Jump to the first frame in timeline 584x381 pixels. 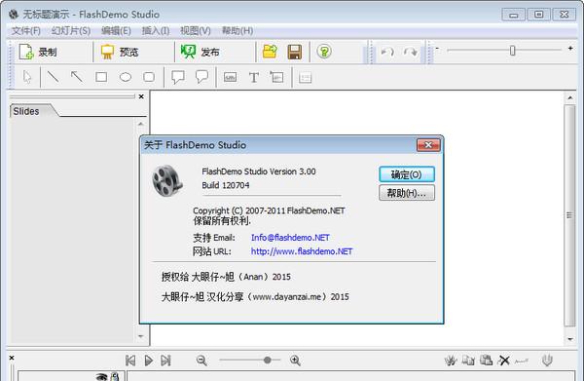coord(130,361)
